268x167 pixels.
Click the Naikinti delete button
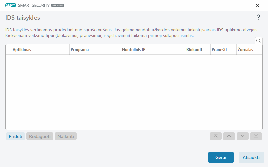[x=66, y=136]
